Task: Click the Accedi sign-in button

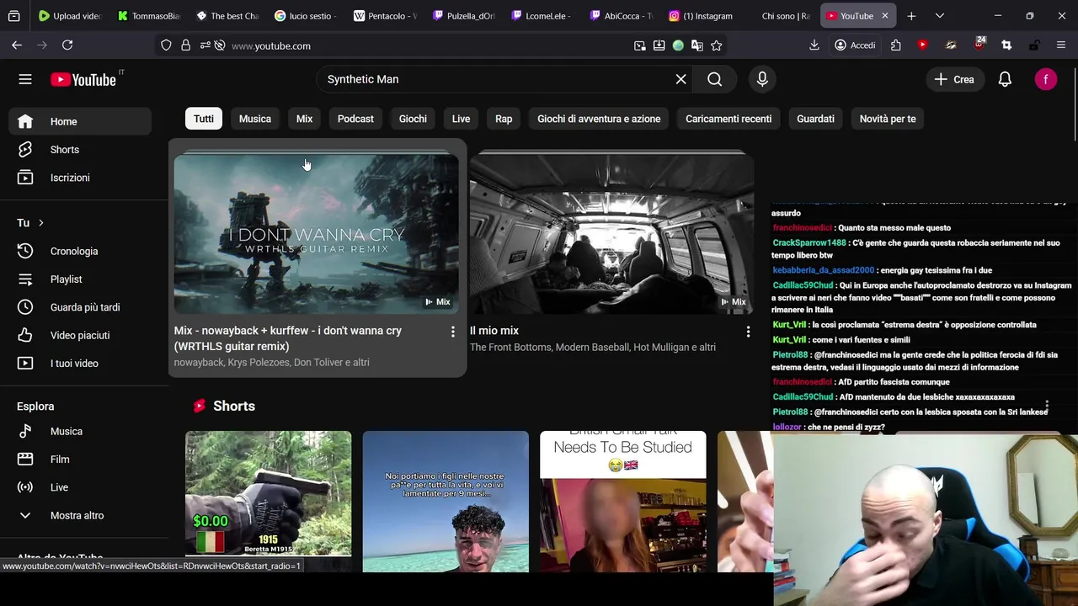Action: [855, 45]
